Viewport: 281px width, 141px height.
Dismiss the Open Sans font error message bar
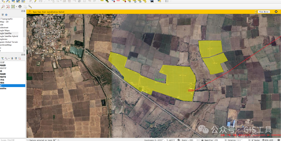[276, 12]
